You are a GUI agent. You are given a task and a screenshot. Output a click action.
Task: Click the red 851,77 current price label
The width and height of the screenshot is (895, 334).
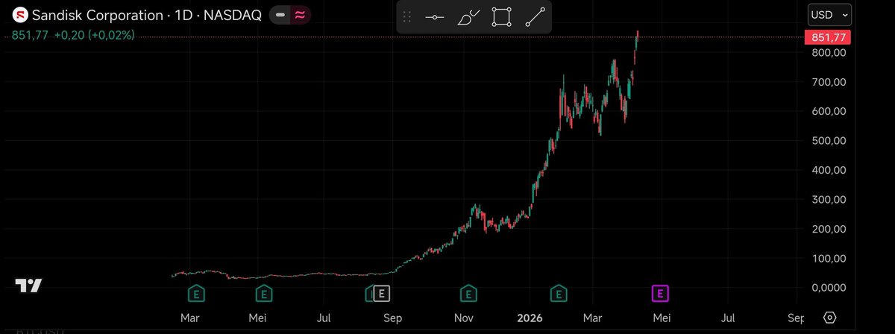point(829,37)
